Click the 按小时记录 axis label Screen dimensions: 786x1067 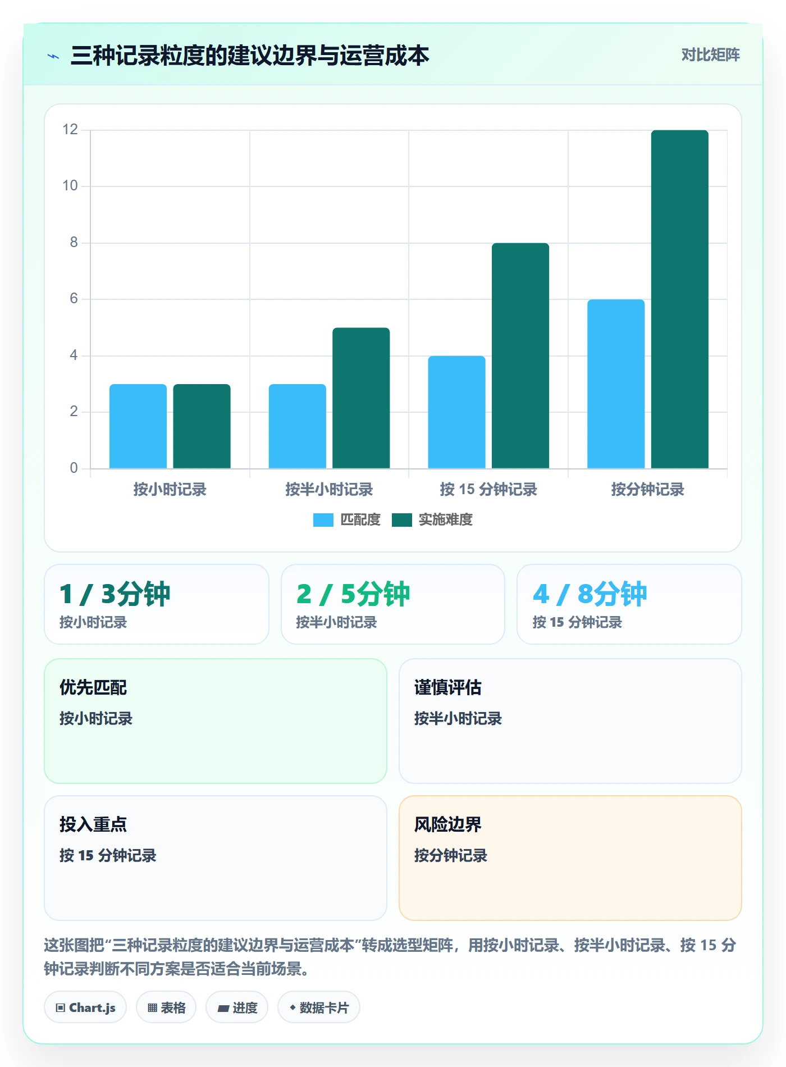pyautogui.click(x=170, y=490)
